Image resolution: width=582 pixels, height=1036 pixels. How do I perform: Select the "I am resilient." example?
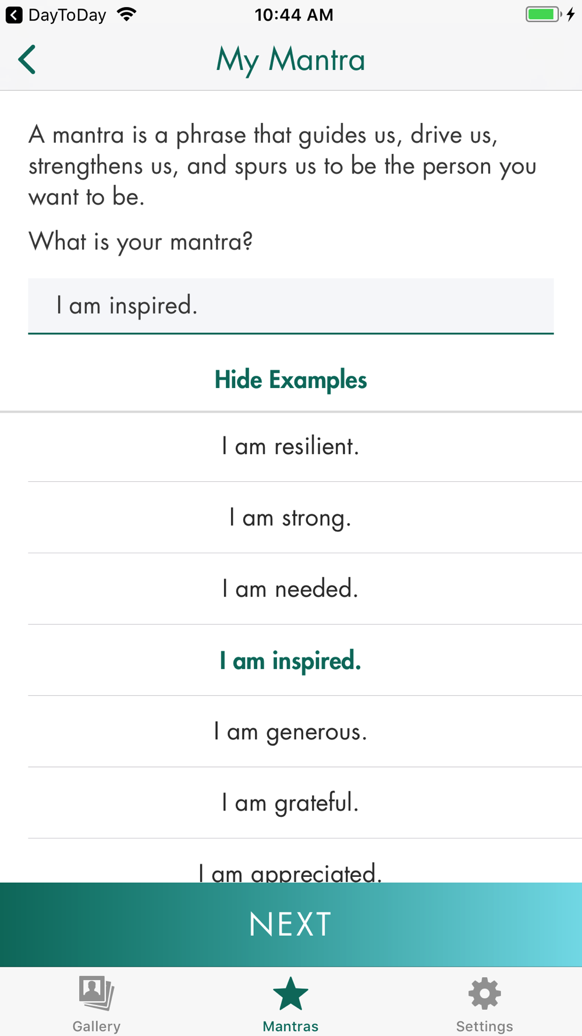tap(290, 447)
